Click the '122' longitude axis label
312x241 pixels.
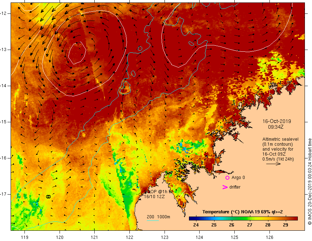click(x=129, y=237)
